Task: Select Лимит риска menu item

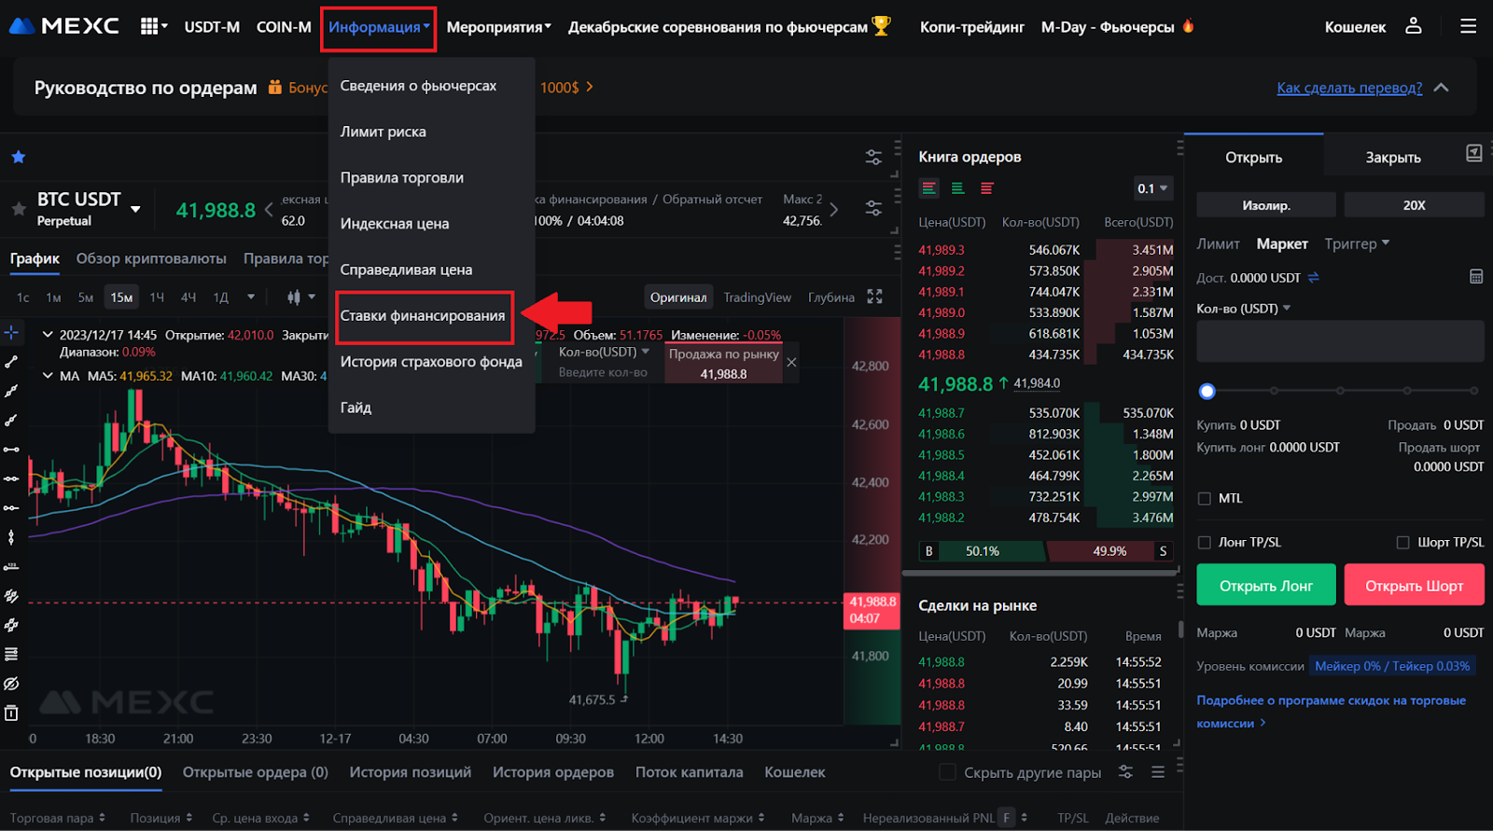Action: click(x=383, y=132)
